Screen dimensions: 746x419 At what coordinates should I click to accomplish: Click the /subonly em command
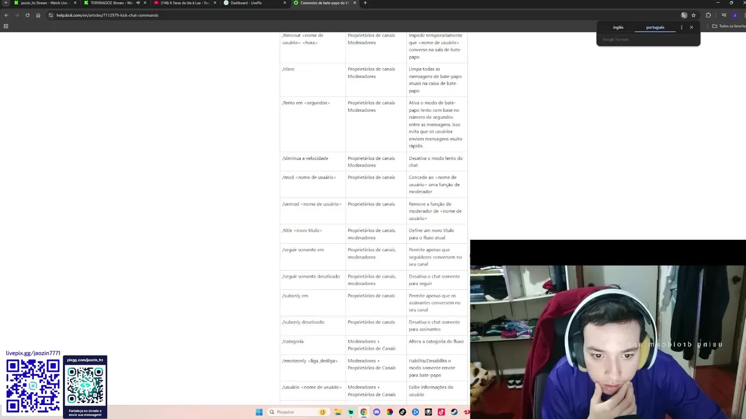295,296
